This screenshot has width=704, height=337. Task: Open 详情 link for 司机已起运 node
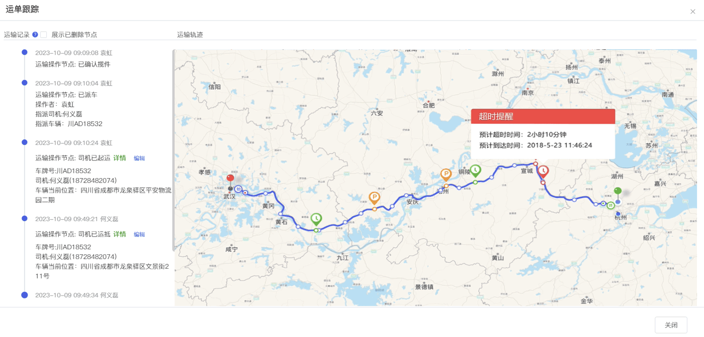click(x=120, y=158)
